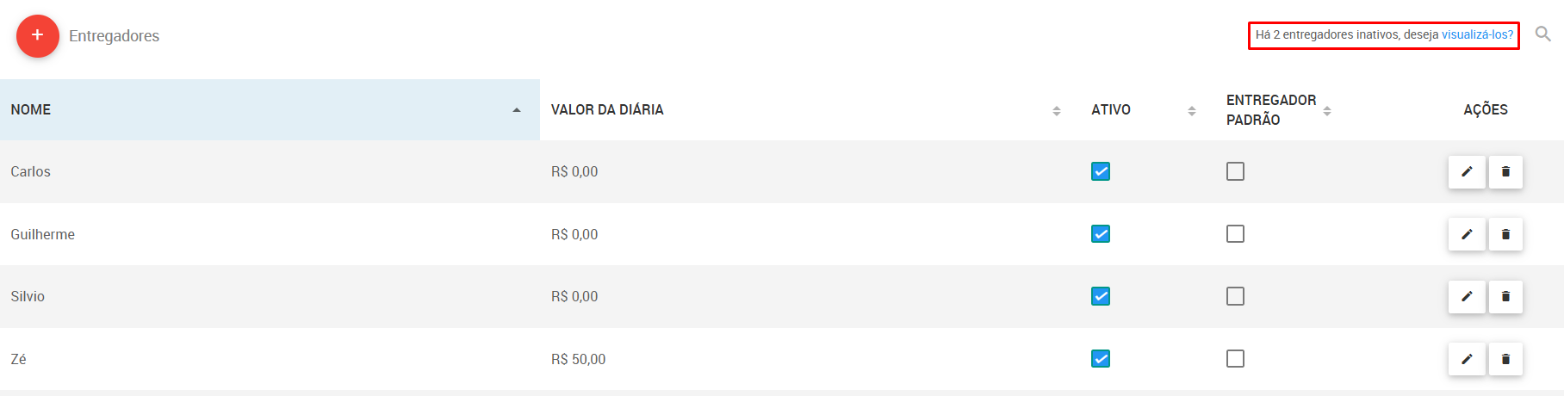The height and width of the screenshot is (396, 1564).
Task: Enable Entregador Padrão checkbox for Silvio
Action: (x=1235, y=296)
